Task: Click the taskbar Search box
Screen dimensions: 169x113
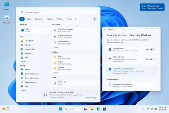Action: tap(73, 109)
